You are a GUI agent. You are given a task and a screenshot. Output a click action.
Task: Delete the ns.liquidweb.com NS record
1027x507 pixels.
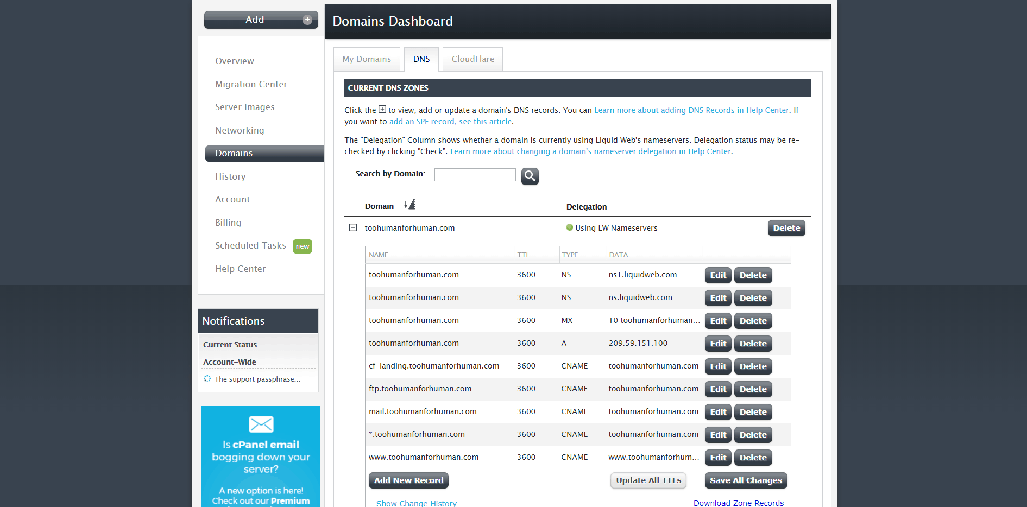pyautogui.click(x=753, y=298)
